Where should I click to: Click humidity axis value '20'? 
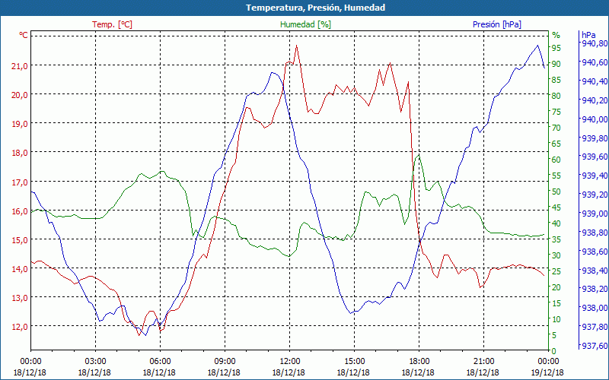[x=556, y=287]
